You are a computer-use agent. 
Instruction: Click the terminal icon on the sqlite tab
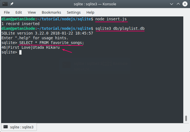(x=6, y=127)
